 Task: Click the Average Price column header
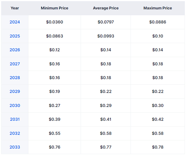click(106, 8)
